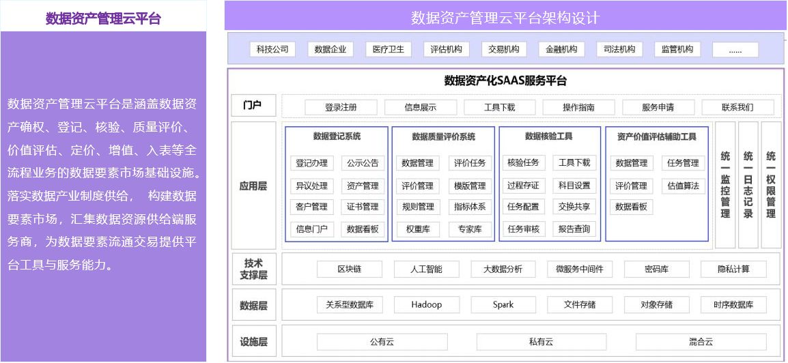Click the 规则管理 box
The height and width of the screenshot is (363, 788).
[418, 206]
